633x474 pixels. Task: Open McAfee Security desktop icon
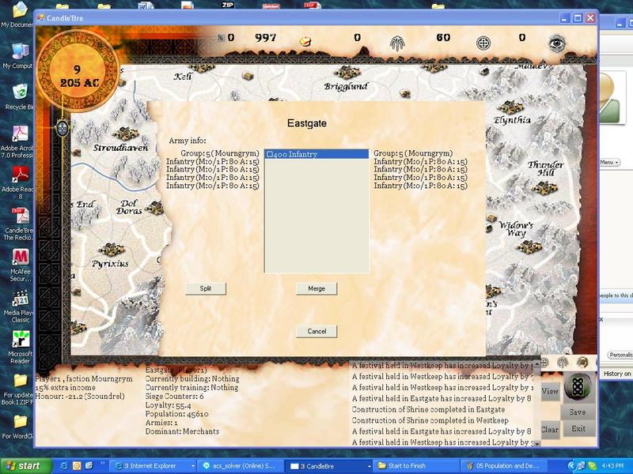pyautogui.click(x=20, y=265)
